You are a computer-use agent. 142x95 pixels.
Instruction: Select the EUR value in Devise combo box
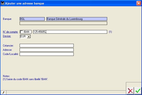[23, 37]
